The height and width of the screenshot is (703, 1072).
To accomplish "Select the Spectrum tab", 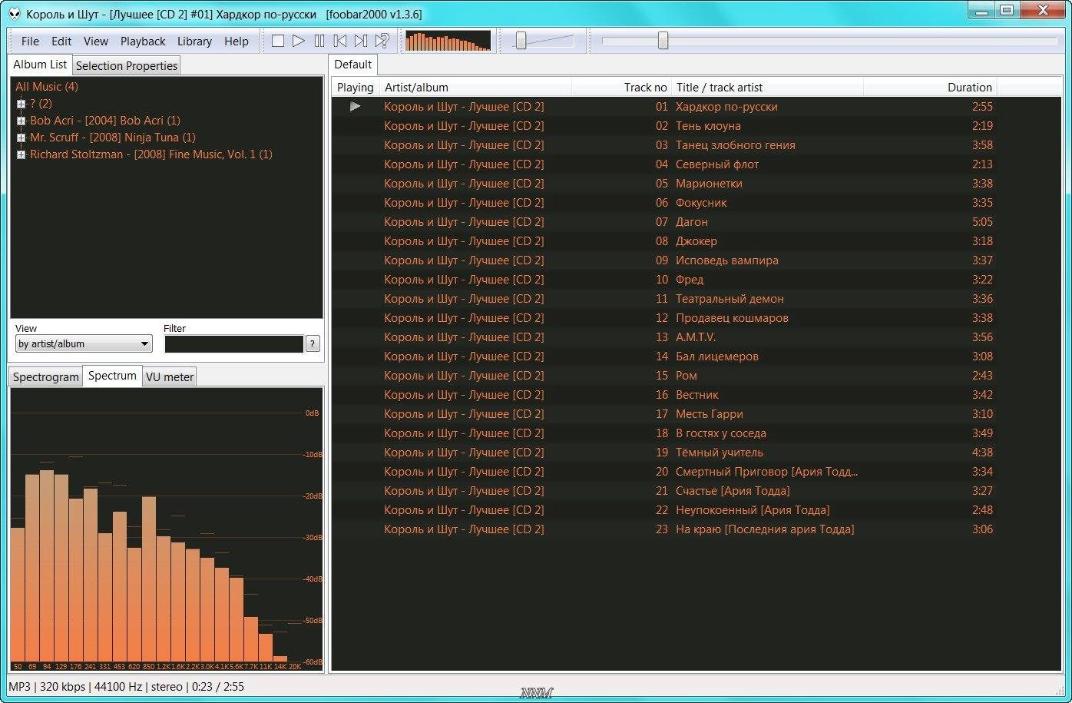I will click(x=112, y=375).
